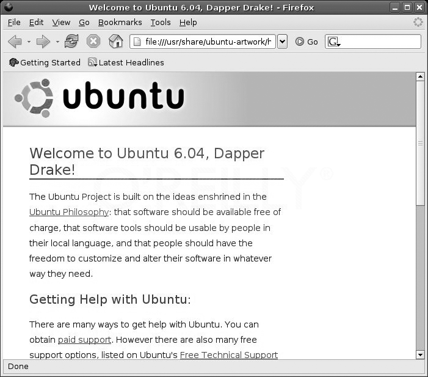Click the scrollbar down arrow
The image size is (428, 377).
[x=420, y=355]
